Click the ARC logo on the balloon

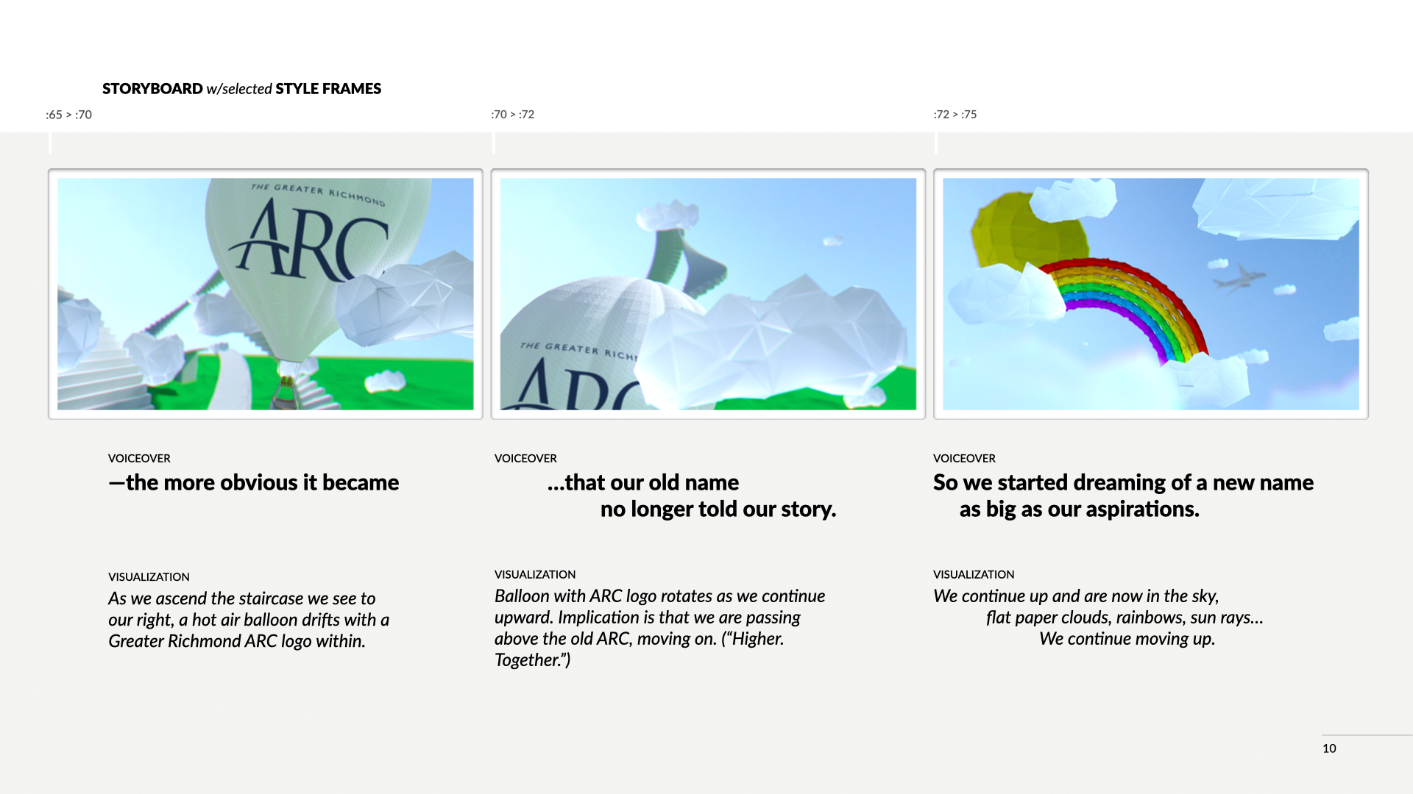pyautogui.click(x=309, y=243)
